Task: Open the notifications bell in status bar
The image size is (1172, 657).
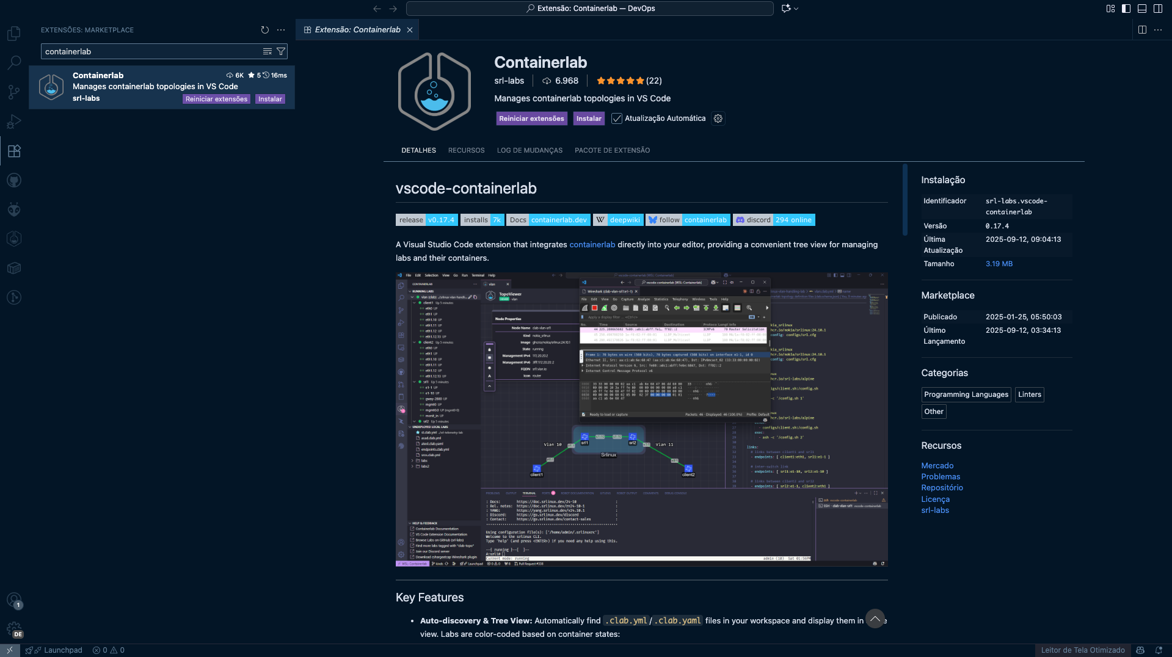Action: 1159,650
